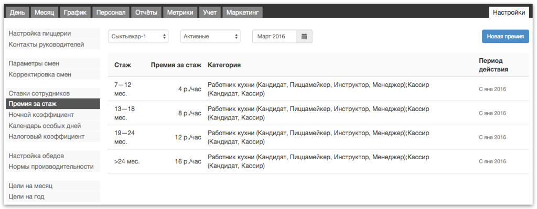Click the Март 2016 date field
537x209 pixels.
pyautogui.click(x=274, y=37)
